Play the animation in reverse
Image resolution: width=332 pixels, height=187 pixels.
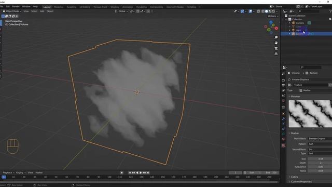[x=137, y=173]
